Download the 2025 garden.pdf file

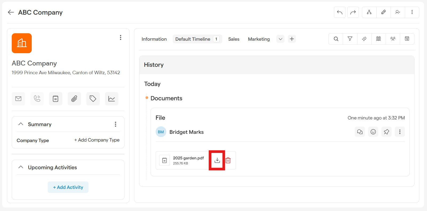(217, 160)
